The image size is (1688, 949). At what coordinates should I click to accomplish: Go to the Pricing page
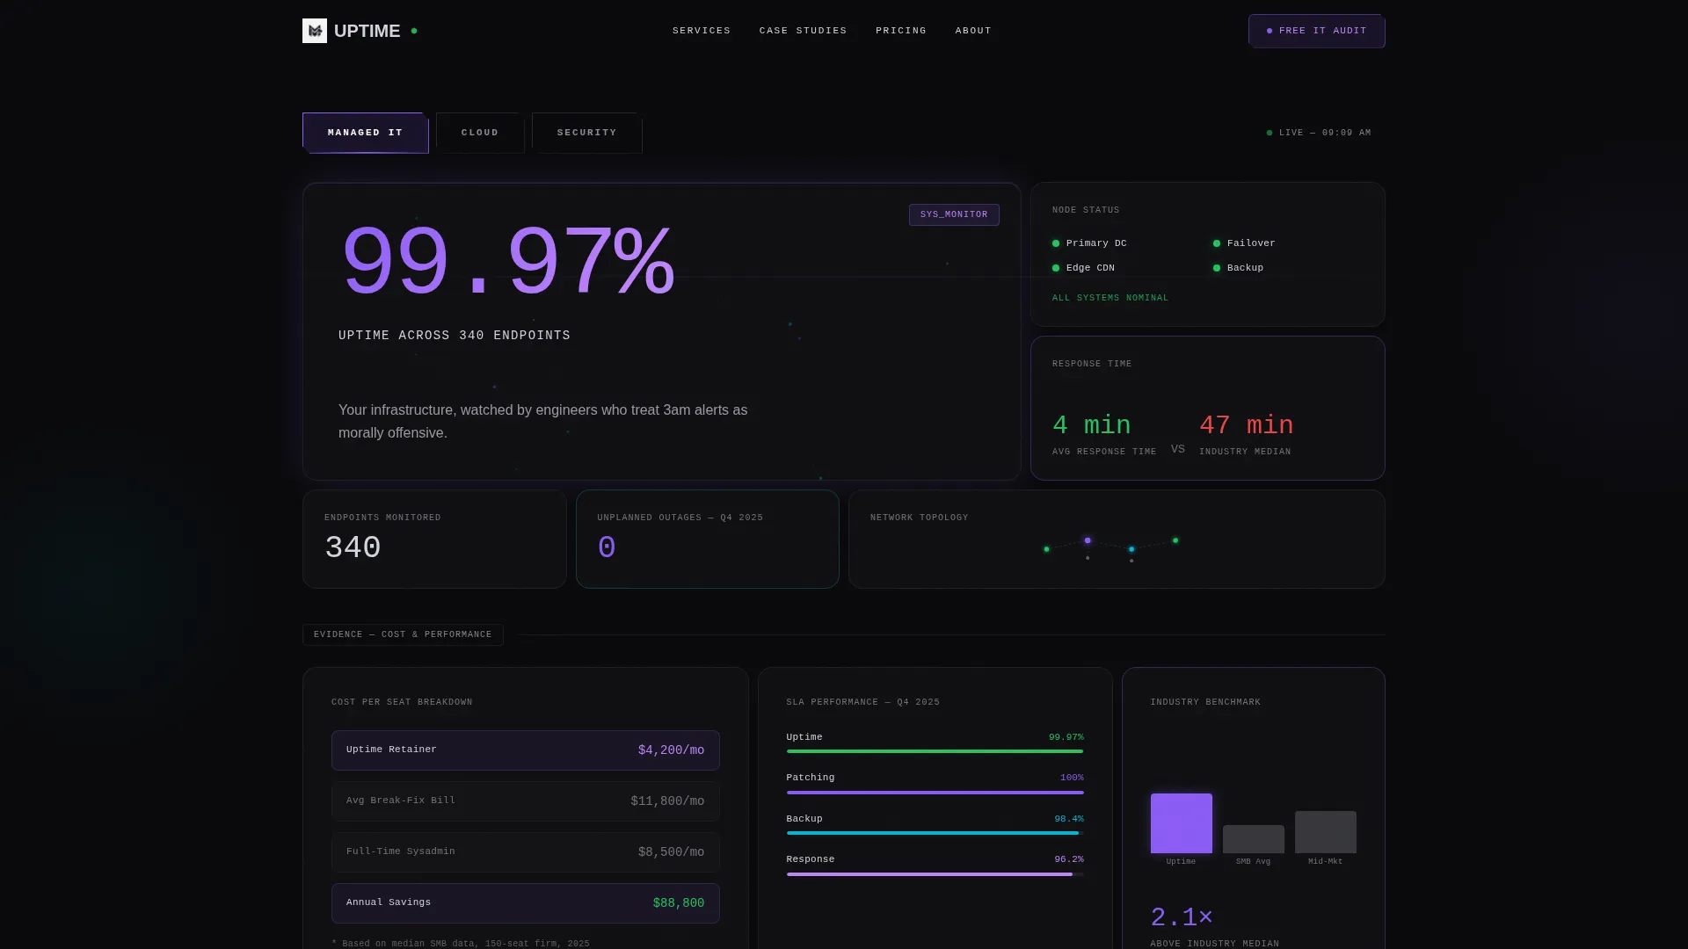click(901, 31)
